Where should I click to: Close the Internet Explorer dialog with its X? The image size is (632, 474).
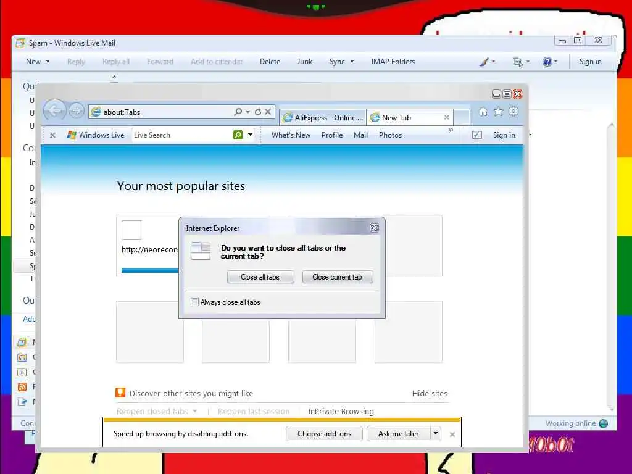374,228
